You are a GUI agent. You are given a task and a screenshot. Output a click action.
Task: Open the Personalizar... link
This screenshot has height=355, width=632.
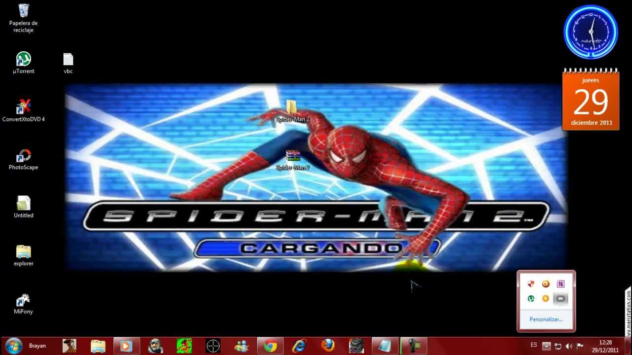pyautogui.click(x=546, y=319)
